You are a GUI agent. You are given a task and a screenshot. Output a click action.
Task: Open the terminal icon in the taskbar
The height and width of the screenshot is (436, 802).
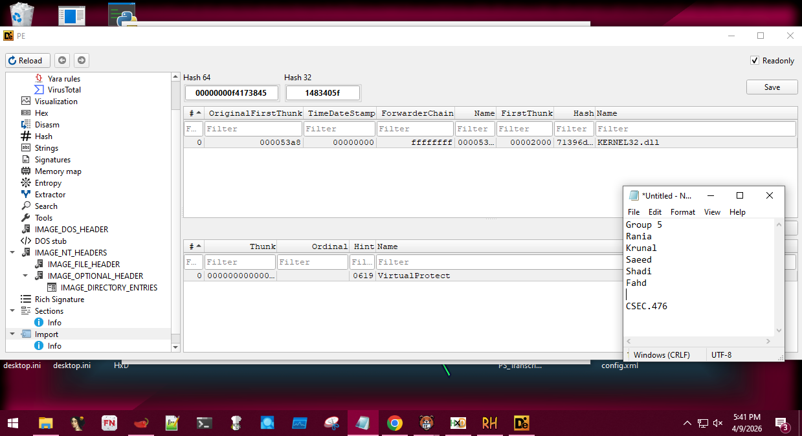(x=204, y=423)
